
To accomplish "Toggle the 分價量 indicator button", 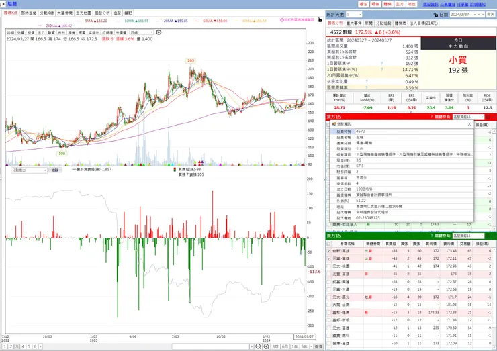I will point(121,32).
